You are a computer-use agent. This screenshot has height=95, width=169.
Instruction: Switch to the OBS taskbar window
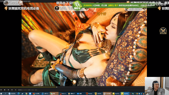(x=63, y=94)
